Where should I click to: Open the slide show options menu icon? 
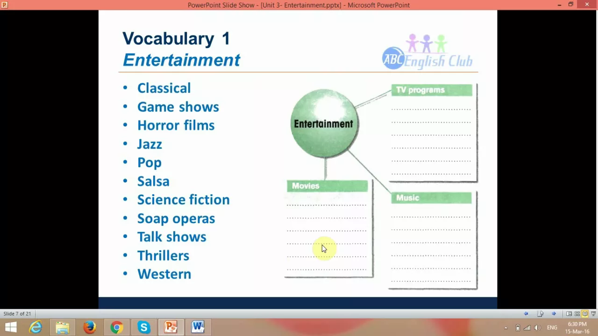540,314
